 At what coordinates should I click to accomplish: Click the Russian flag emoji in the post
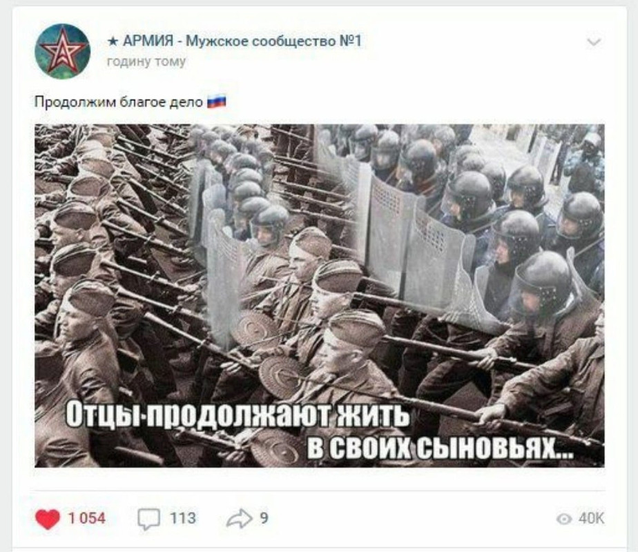coord(217,101)
